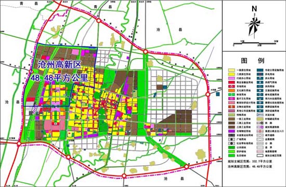
Task: Pick the 村镇建设用地 khaki legend swatch
Action: [259, 119]
